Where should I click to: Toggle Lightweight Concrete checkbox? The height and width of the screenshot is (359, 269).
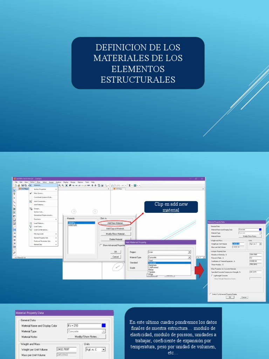coord(212,276)
